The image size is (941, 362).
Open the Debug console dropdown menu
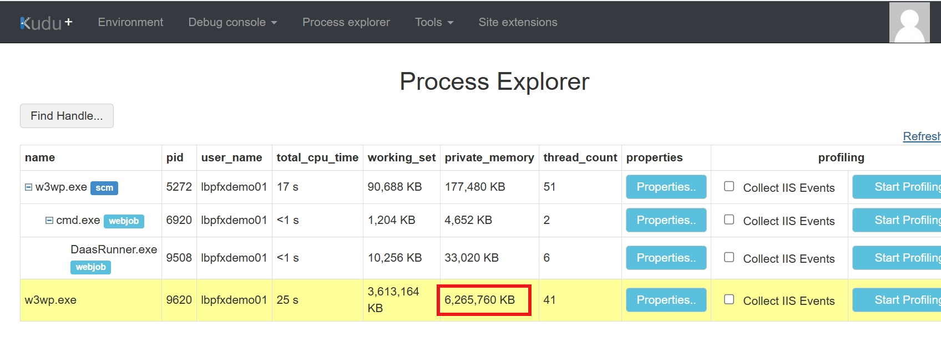(x=232, y=23)
